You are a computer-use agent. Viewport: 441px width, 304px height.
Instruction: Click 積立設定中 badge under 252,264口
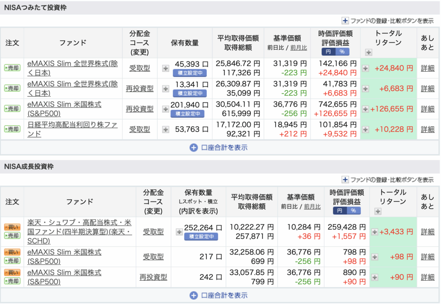pos(201,236)
